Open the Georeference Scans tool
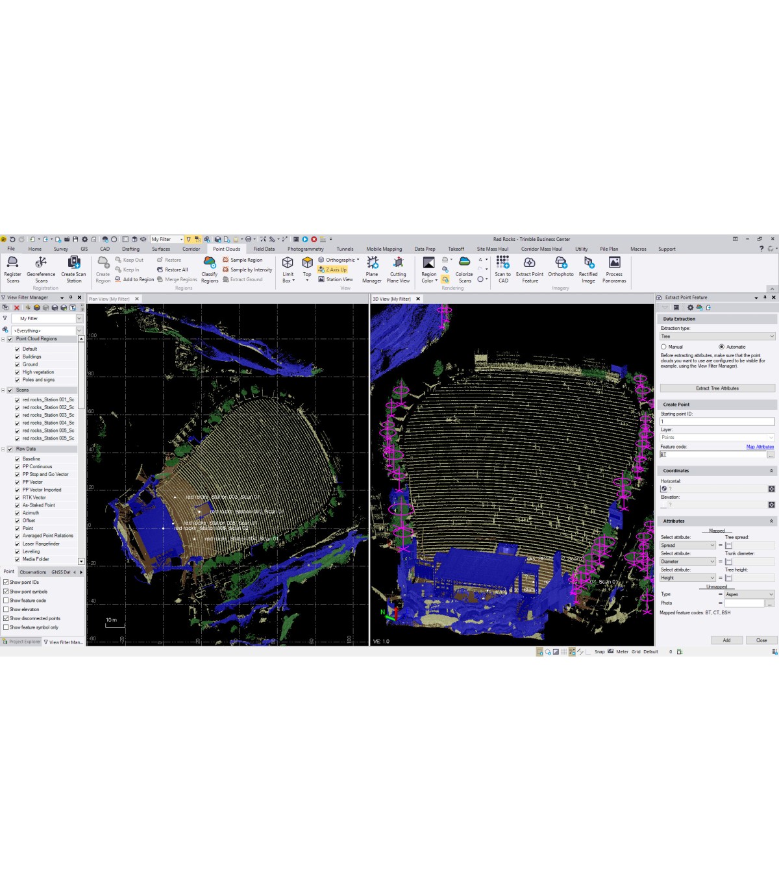 [41, 269]
